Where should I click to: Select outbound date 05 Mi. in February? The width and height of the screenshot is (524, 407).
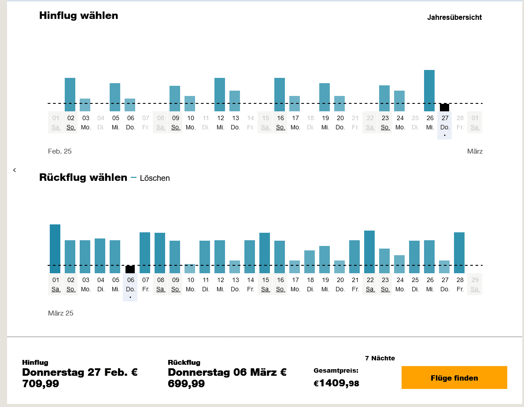click(x=115, y=122)
